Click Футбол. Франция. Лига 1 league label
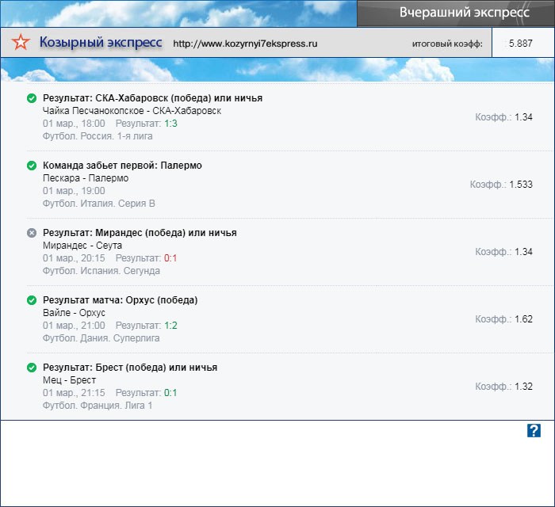 (98, 406)
